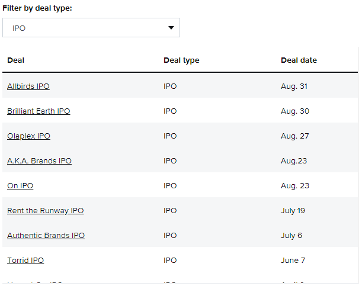Click the July 19 date cell
This screenshot has height=286, width=359.
click(292, 211)
